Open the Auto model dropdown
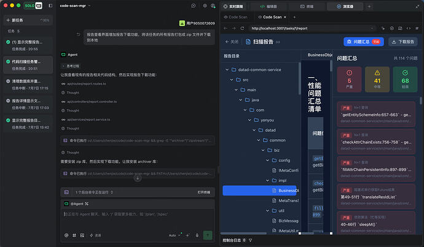The height and width of the screenshot is (247, 424). tap(175, 235)
